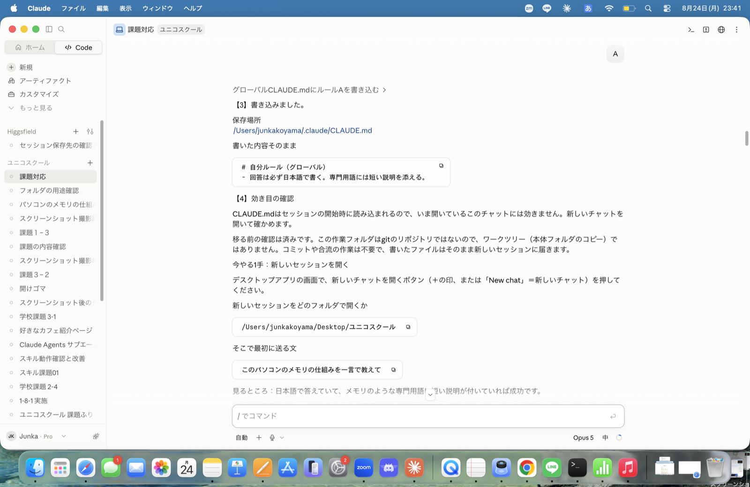Image resolution: width=750 pixels, height=487 pixels.
Task: Expand グローバルCLAUDE.mdにルールAを書き込む step
Action: [x=309, y=89]
